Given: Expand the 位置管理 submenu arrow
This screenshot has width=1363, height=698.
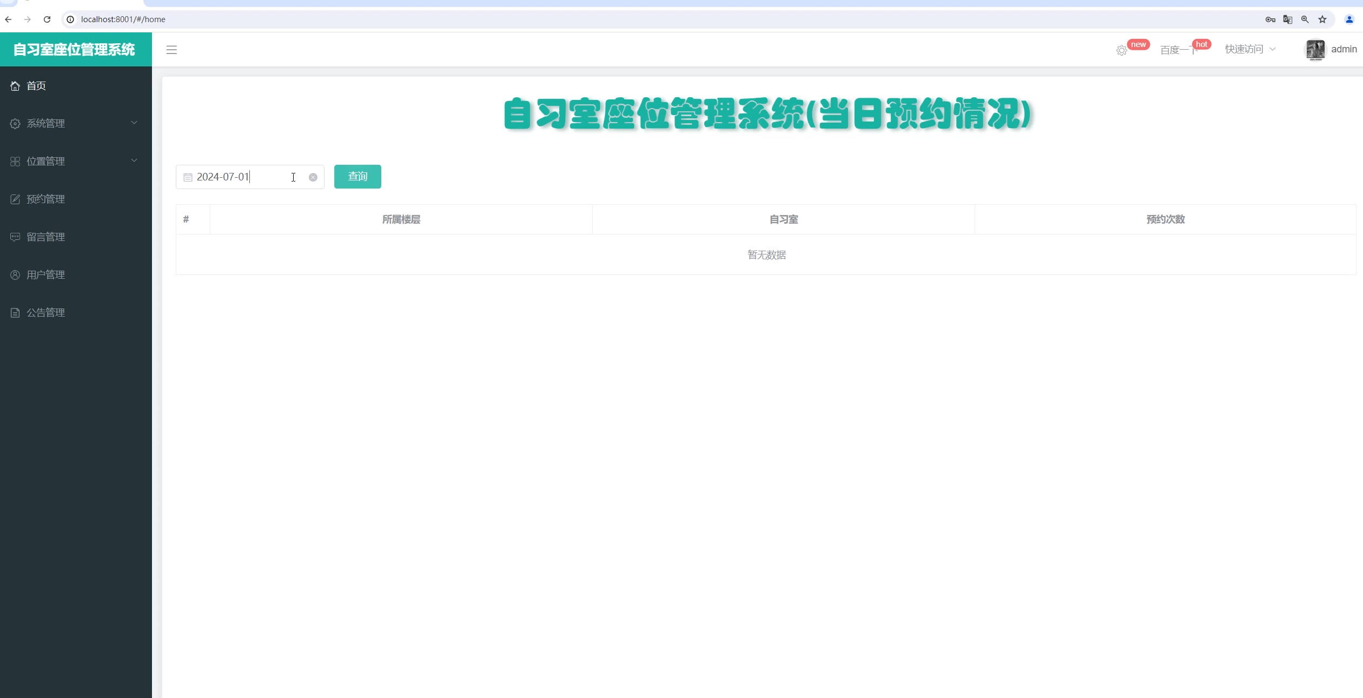Looking at the screenshot, I should coord(134,160).
